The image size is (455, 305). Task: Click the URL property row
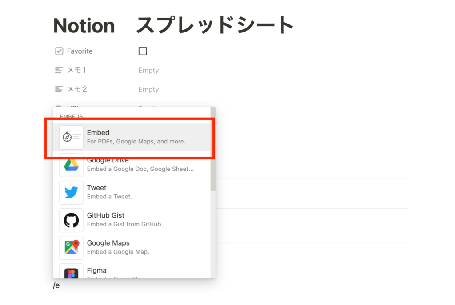coord(89,107)
